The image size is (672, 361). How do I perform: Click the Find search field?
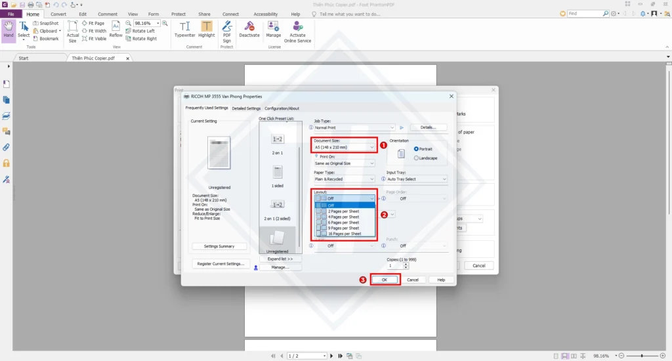pyautogui.click(x=585, y=14)
